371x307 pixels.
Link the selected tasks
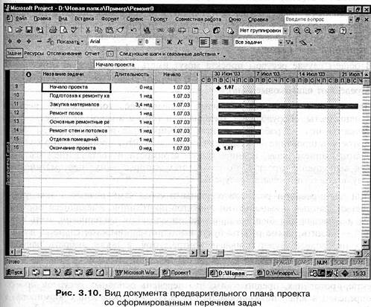click(x=160, y=30)
